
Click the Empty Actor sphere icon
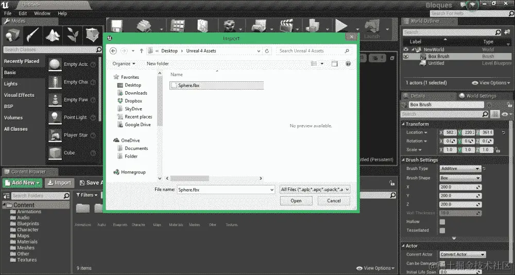tap(55, 64)
